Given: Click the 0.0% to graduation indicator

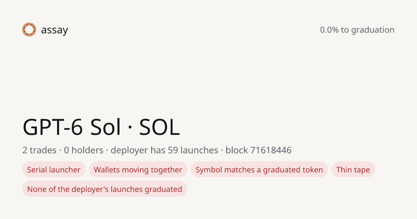Looking at the screenshot, I should 357,30.
